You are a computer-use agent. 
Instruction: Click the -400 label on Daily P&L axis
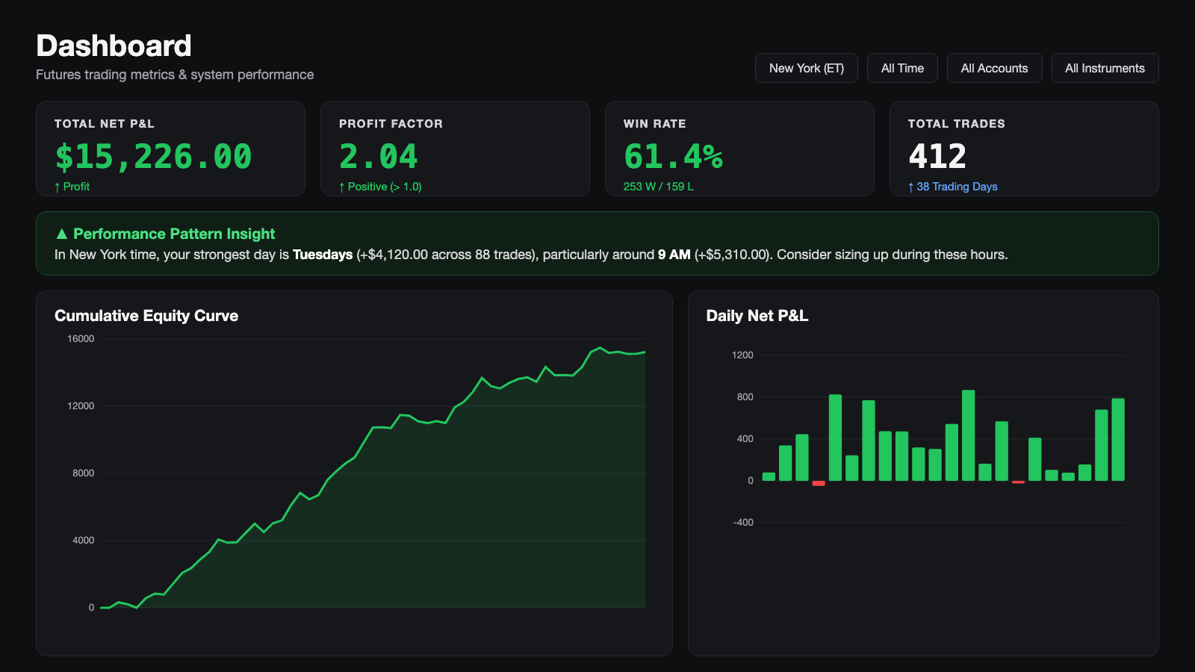click(743, 523)
